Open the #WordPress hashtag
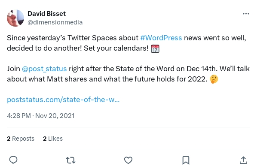This screenshot has width=257, height=166. click(161, 38)
